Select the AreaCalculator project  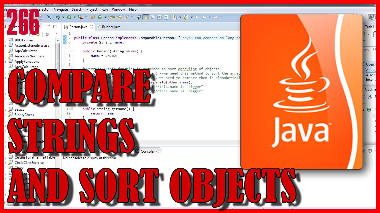(x=26, y=67)
